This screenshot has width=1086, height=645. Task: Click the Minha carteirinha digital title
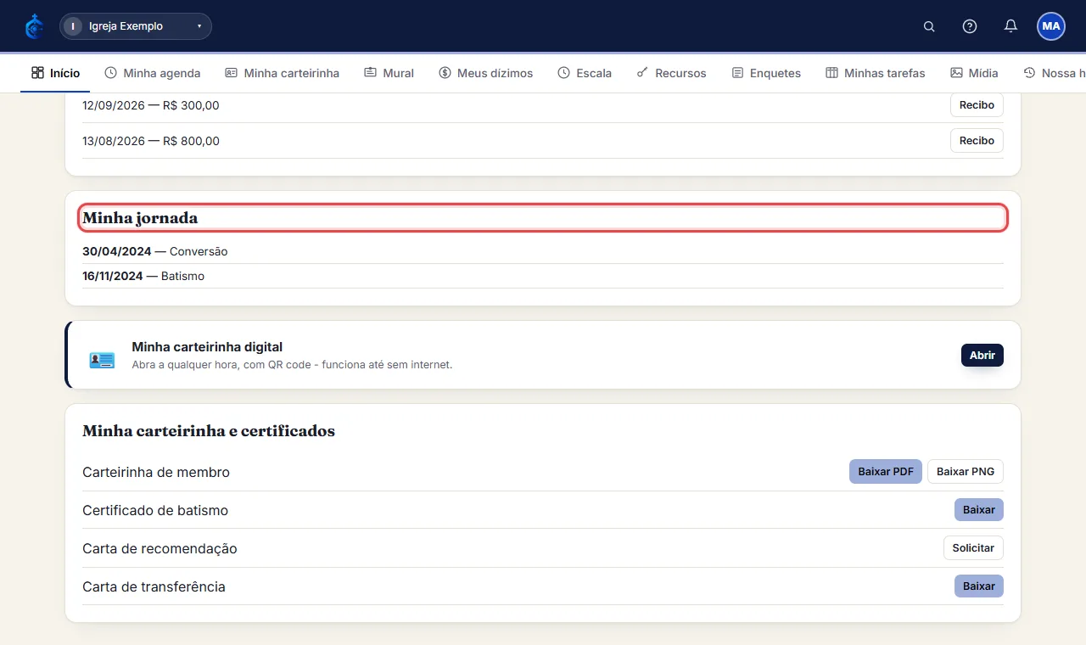(207, 347)
